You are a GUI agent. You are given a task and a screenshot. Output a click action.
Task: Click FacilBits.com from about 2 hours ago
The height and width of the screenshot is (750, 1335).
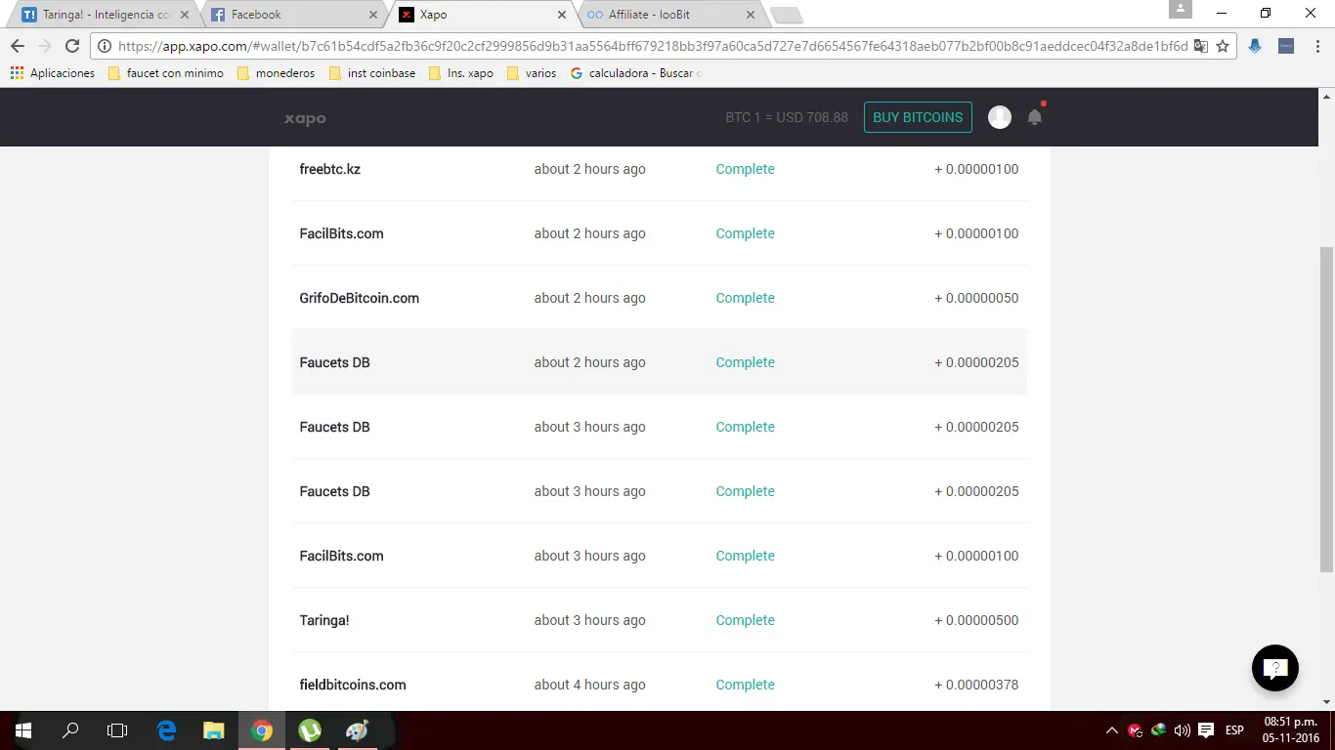click(x=660, y=233)
